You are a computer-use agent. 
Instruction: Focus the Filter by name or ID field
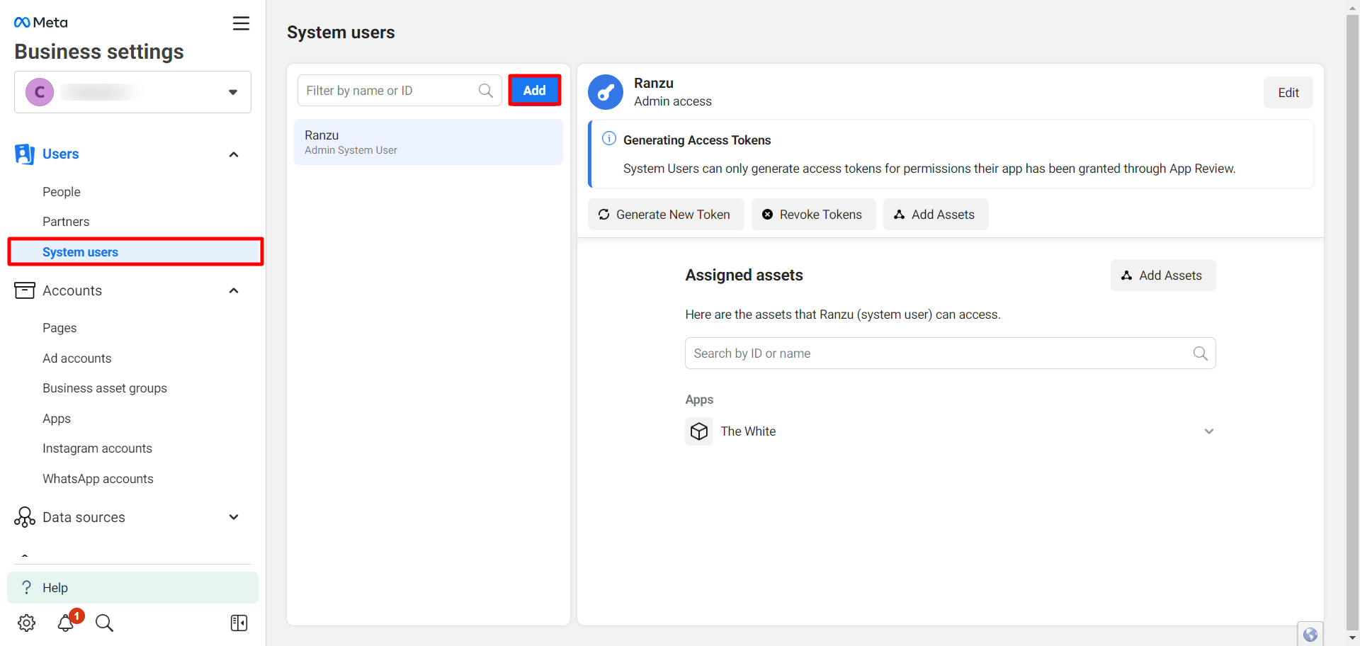click(x=390, y=91)
